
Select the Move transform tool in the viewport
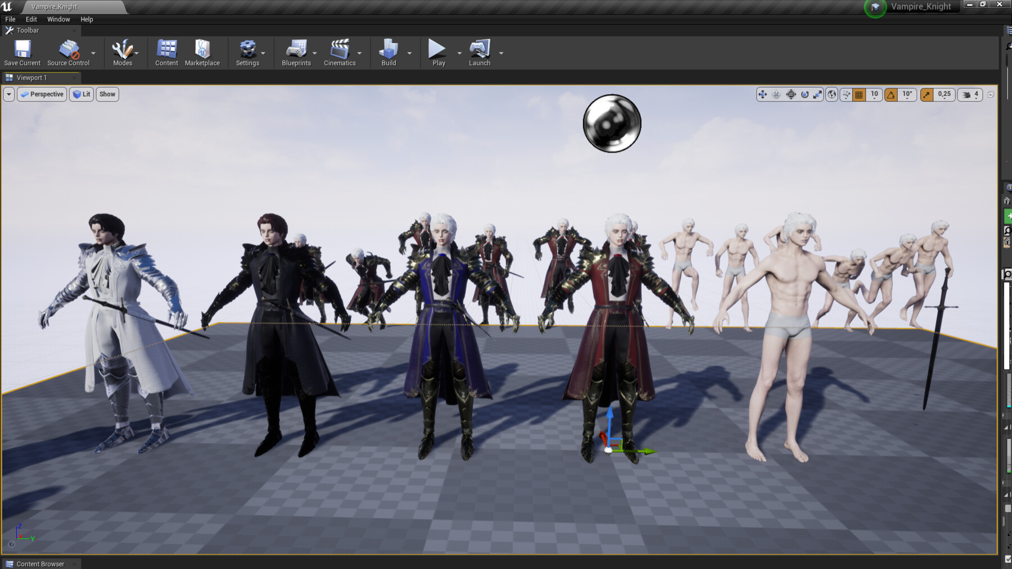click(x=763, y=94)
